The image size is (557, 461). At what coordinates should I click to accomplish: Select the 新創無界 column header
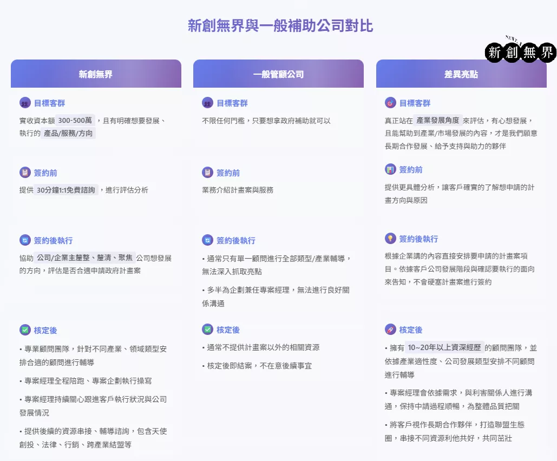[96, 74]
